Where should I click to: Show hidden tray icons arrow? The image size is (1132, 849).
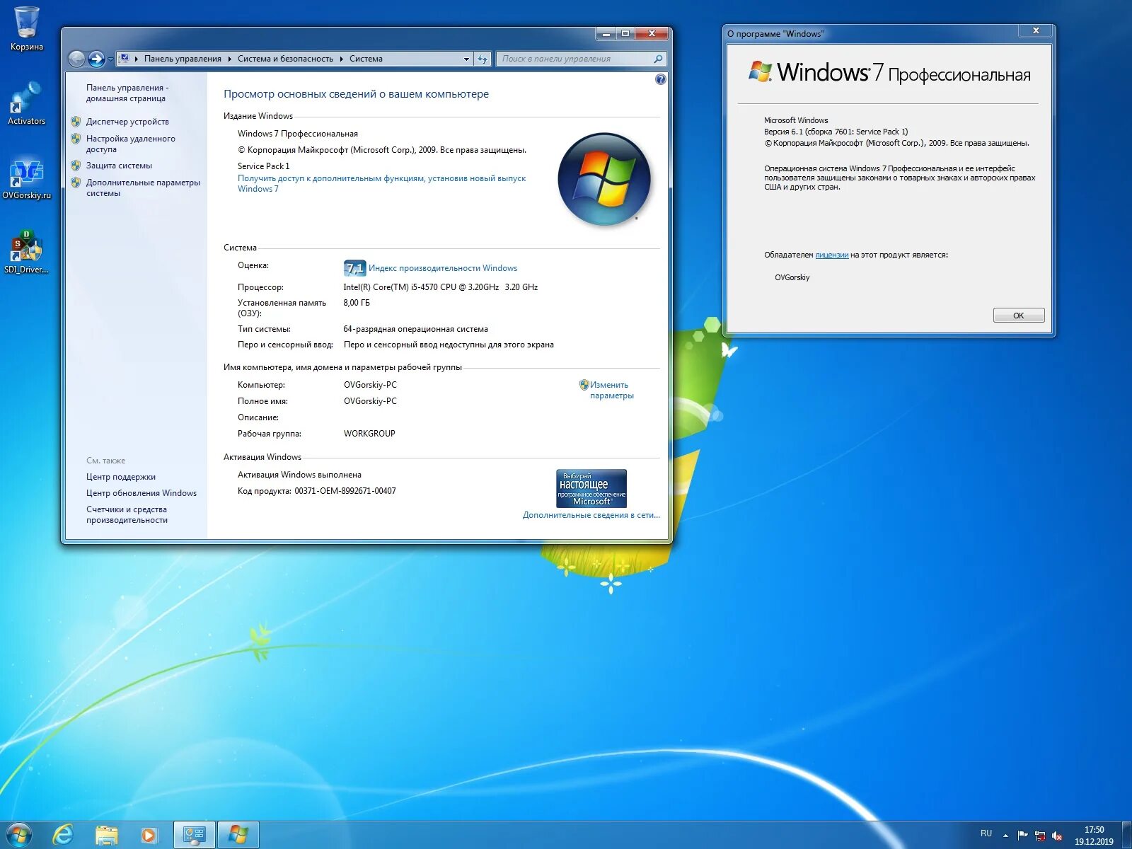click(x=1005, y=836)
